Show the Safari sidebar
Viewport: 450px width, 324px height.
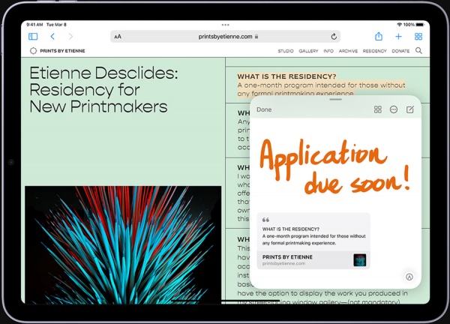pos(33,36)
